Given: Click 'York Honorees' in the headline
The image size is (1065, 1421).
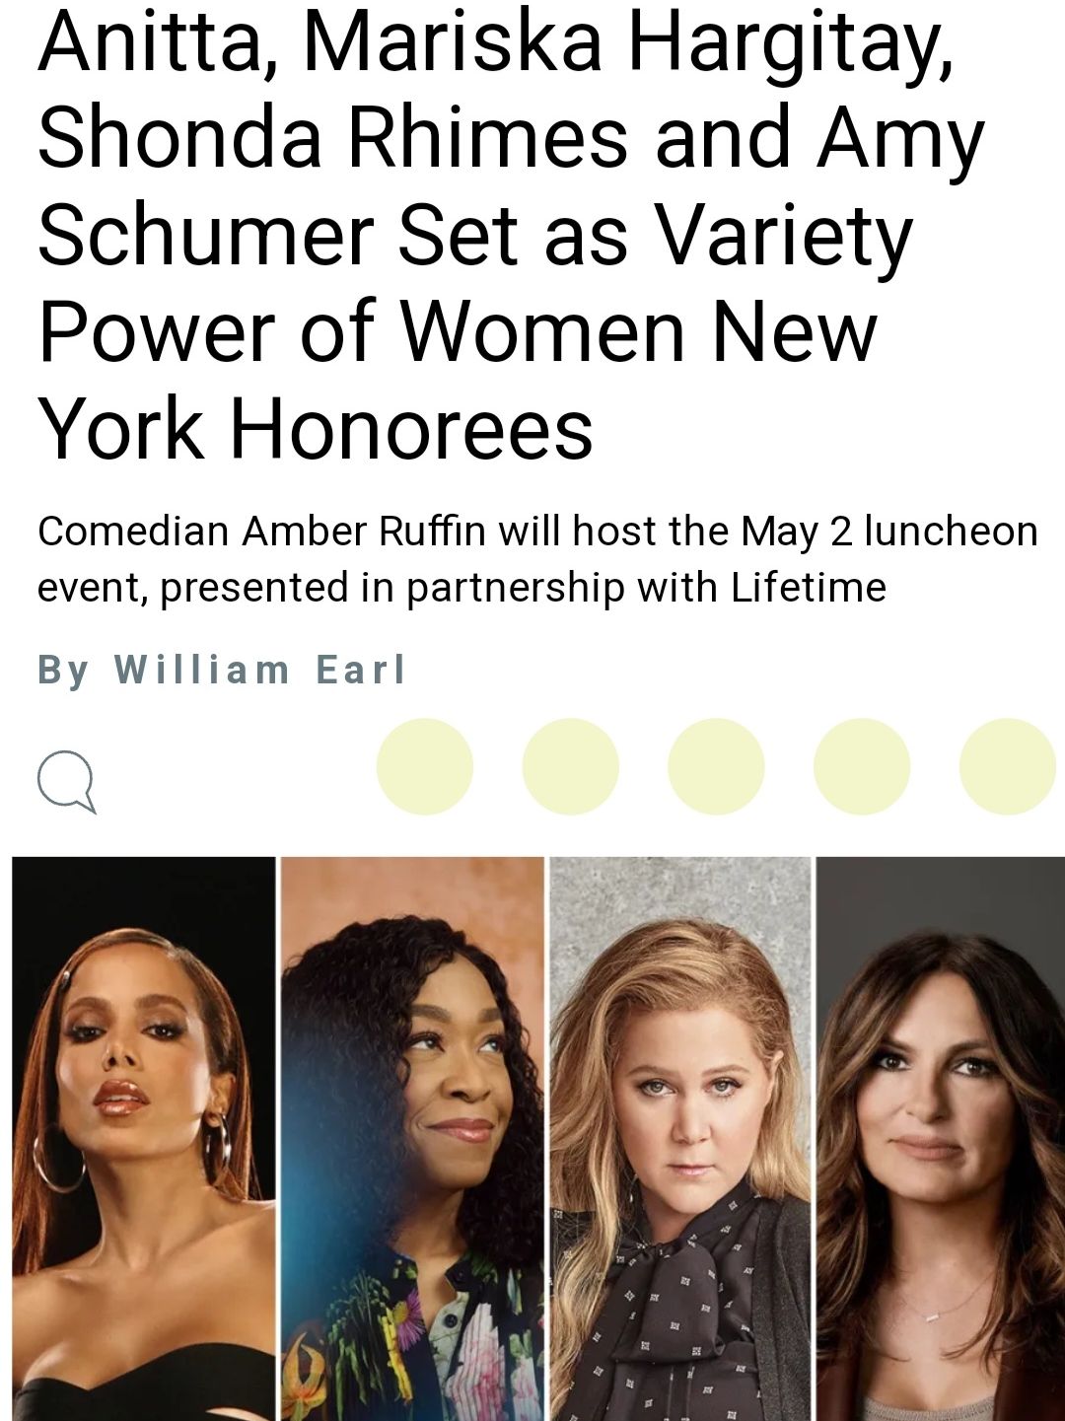Looking at the screenshot, I should (316, 430).
